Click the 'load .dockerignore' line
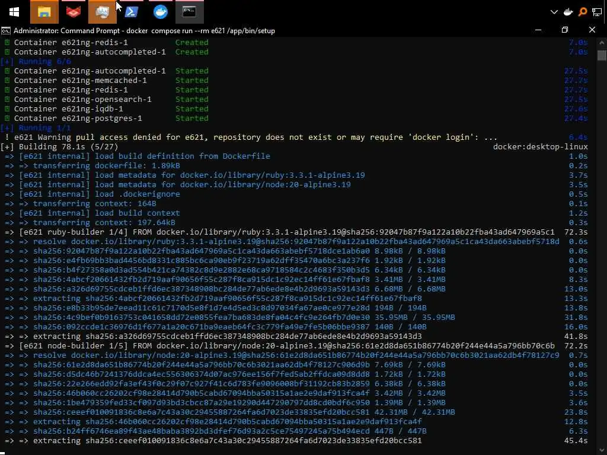 [296, 194]
